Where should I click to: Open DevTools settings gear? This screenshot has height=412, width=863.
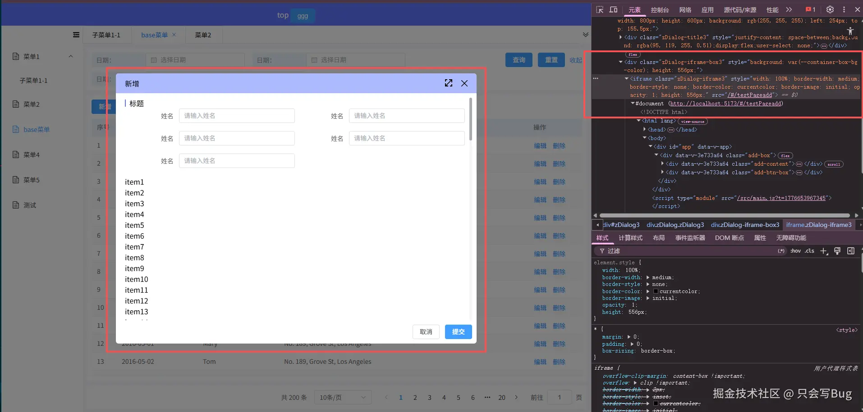(x=830, y=9)
